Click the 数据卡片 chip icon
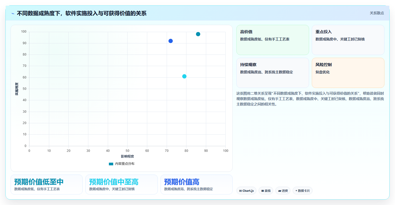The height and width of the screenshot is (205, 395). [296, 191]
